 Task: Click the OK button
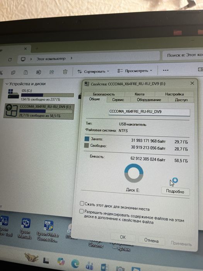pyautogui.click(x=123, y=237)
